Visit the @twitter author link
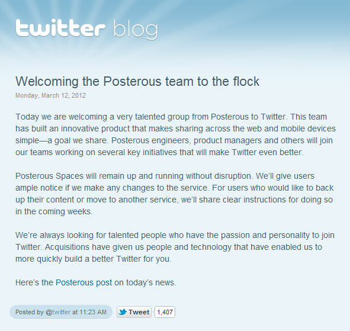The height and width of the screenshot is (331, 350). pos(58,312)
